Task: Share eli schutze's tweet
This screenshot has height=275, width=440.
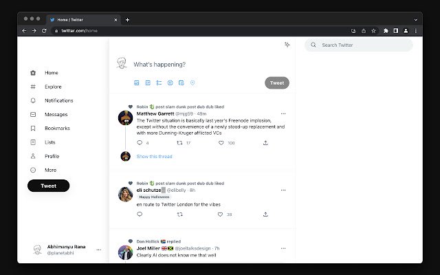Action: pos(265,214)
